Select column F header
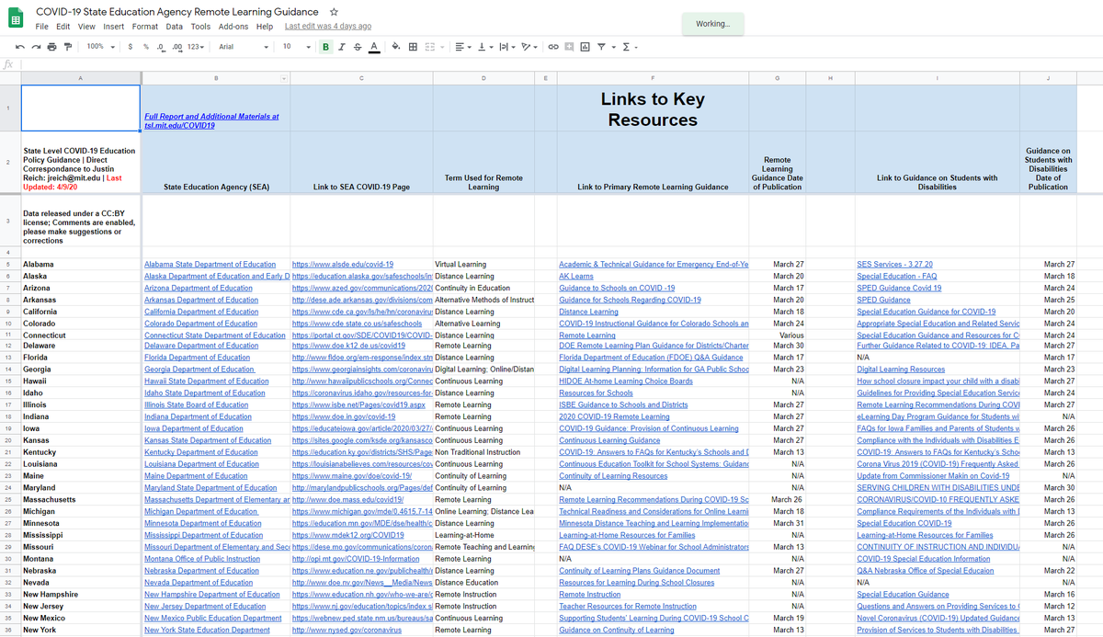This screenshot has width=1103, height=637. click(653, 78)
